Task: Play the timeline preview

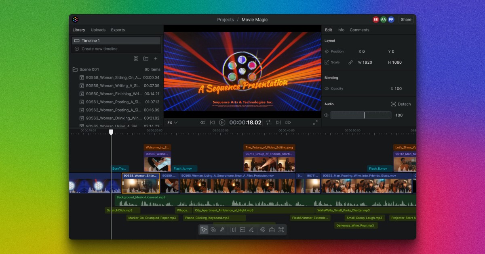Action: point(222,123)
